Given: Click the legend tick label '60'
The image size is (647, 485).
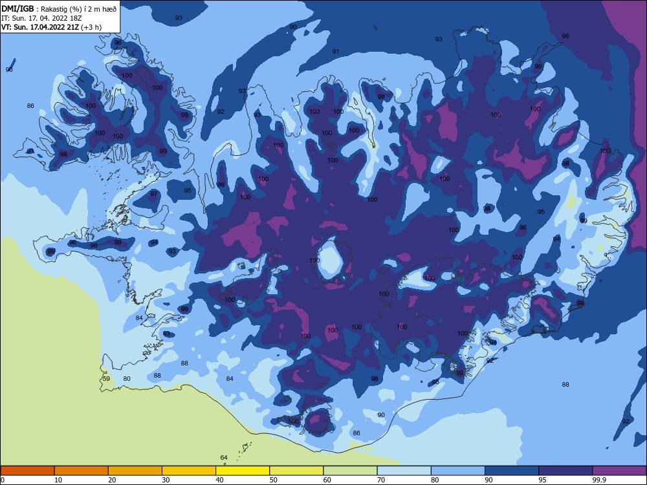Looking at the screenshot, I should (327, 480).
